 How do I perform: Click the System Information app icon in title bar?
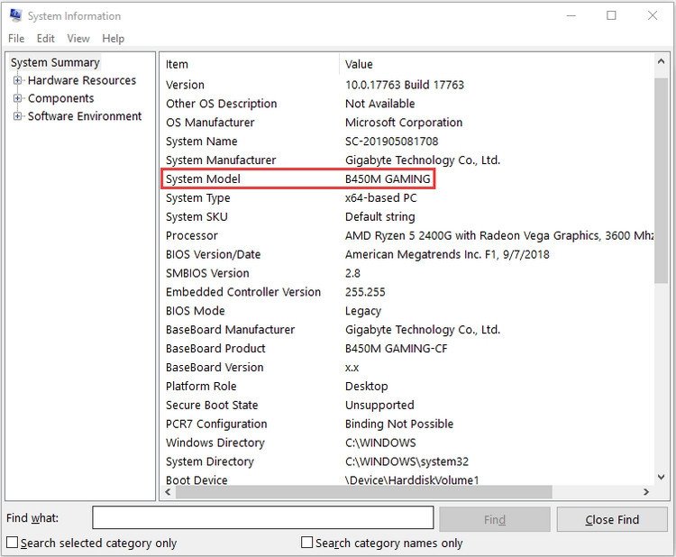(x=15, y=16)
